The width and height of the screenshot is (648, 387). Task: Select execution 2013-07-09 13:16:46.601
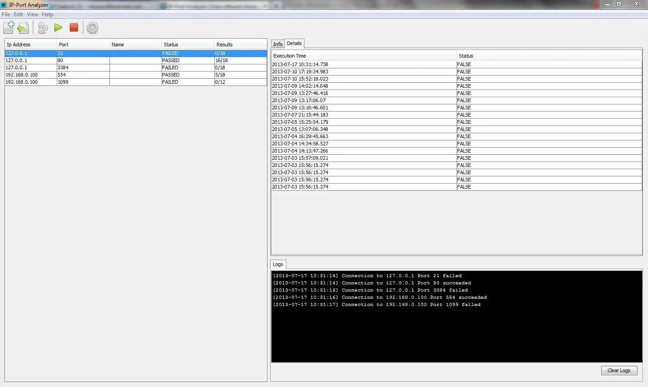pyautogui.click(x=457, y=108)
